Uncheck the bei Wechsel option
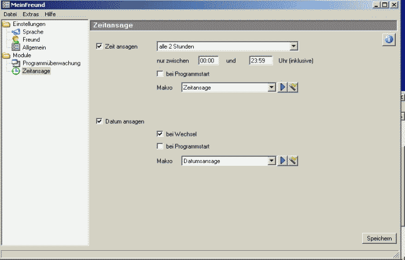Viewport: 405px width, 260px height. click(x=160, y=134)
